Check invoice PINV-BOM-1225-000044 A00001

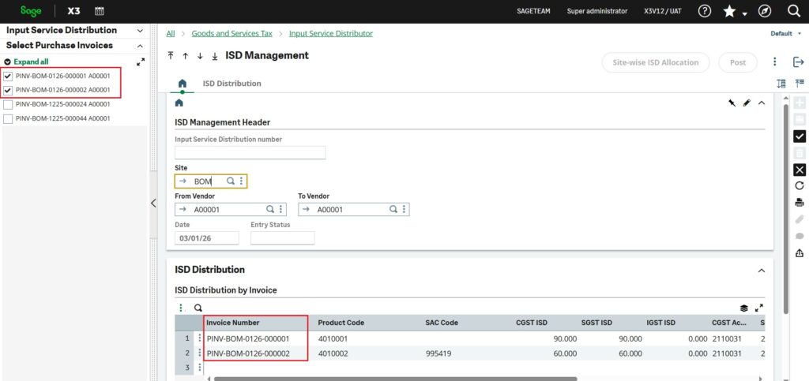tap(8, 119)
